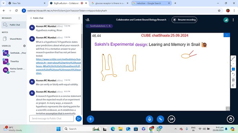This screenshot has width=238, height=133.
Task: Open Public Chat in messages list
Action: [x=14, y=25]
